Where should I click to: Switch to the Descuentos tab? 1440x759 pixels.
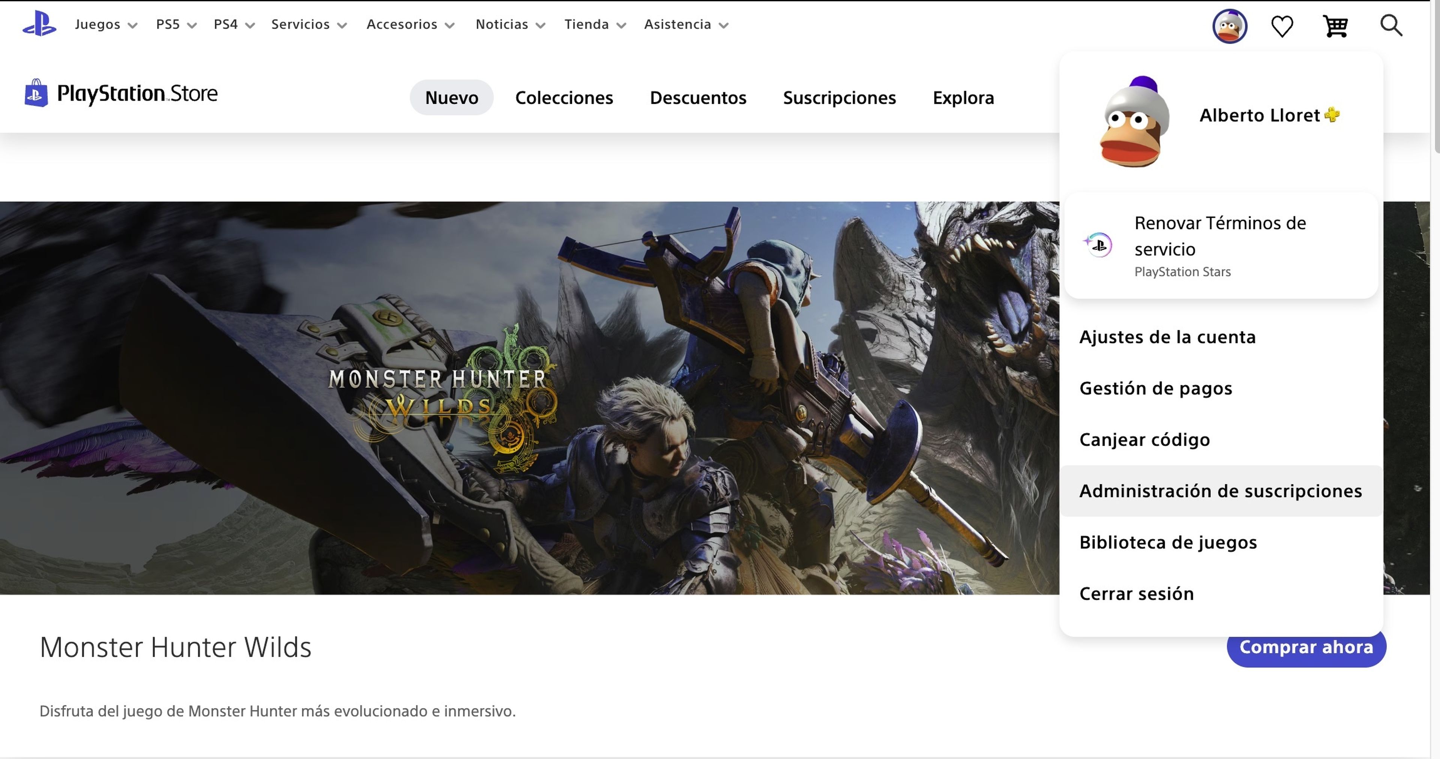[x=697, y=97]
